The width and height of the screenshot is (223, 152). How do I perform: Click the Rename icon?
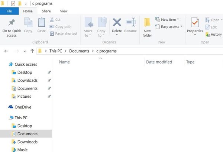click(x=130, y=22)
